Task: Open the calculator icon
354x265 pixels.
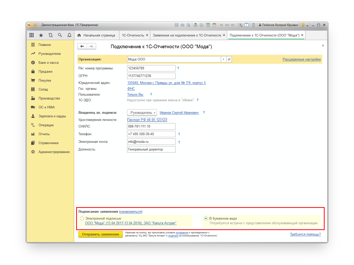Action: coord(208,25)
